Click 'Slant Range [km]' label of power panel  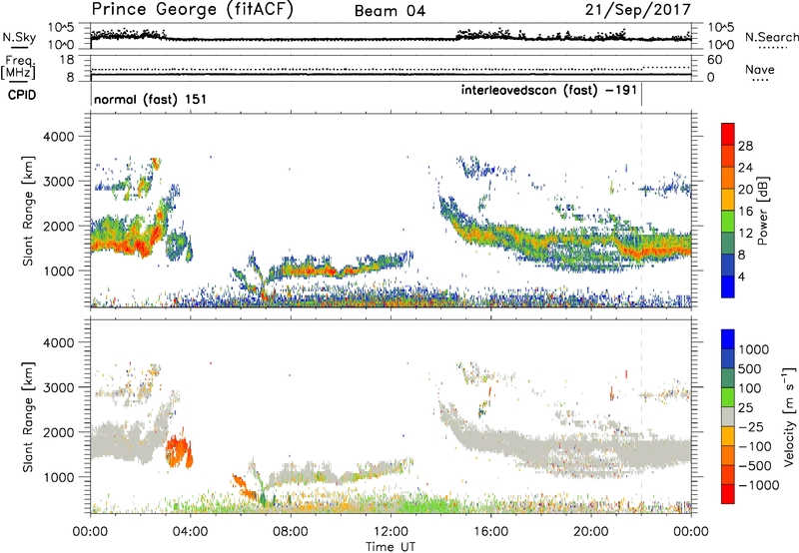point(28,211)
